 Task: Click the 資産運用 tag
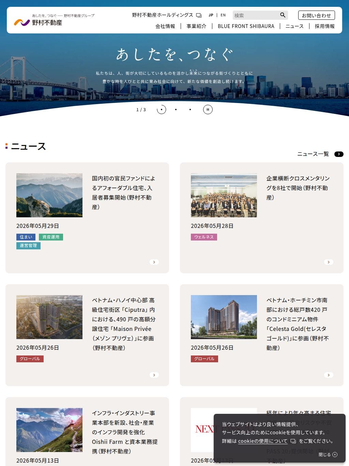(x=51, y=237)
